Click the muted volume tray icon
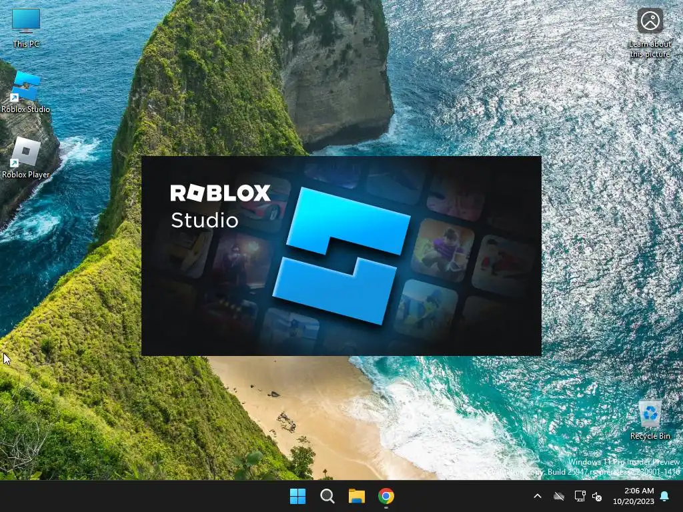The height and width of the screenshot is (512, 683). (x=597, y=496)
